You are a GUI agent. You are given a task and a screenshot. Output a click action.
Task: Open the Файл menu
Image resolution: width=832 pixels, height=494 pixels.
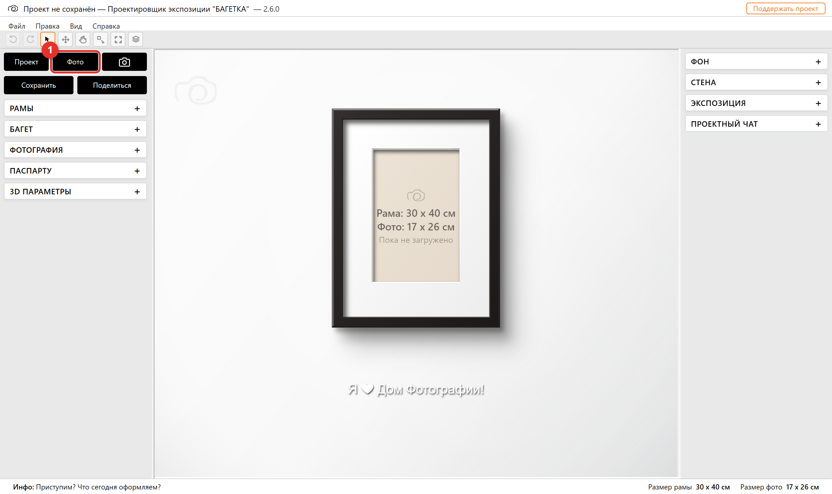click(x=17, y=26)
